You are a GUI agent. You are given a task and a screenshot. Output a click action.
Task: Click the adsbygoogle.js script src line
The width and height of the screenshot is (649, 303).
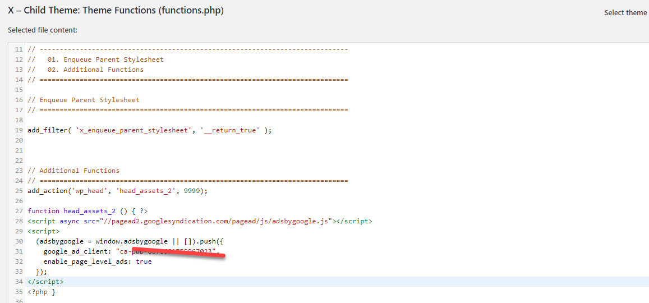[199, 221]
